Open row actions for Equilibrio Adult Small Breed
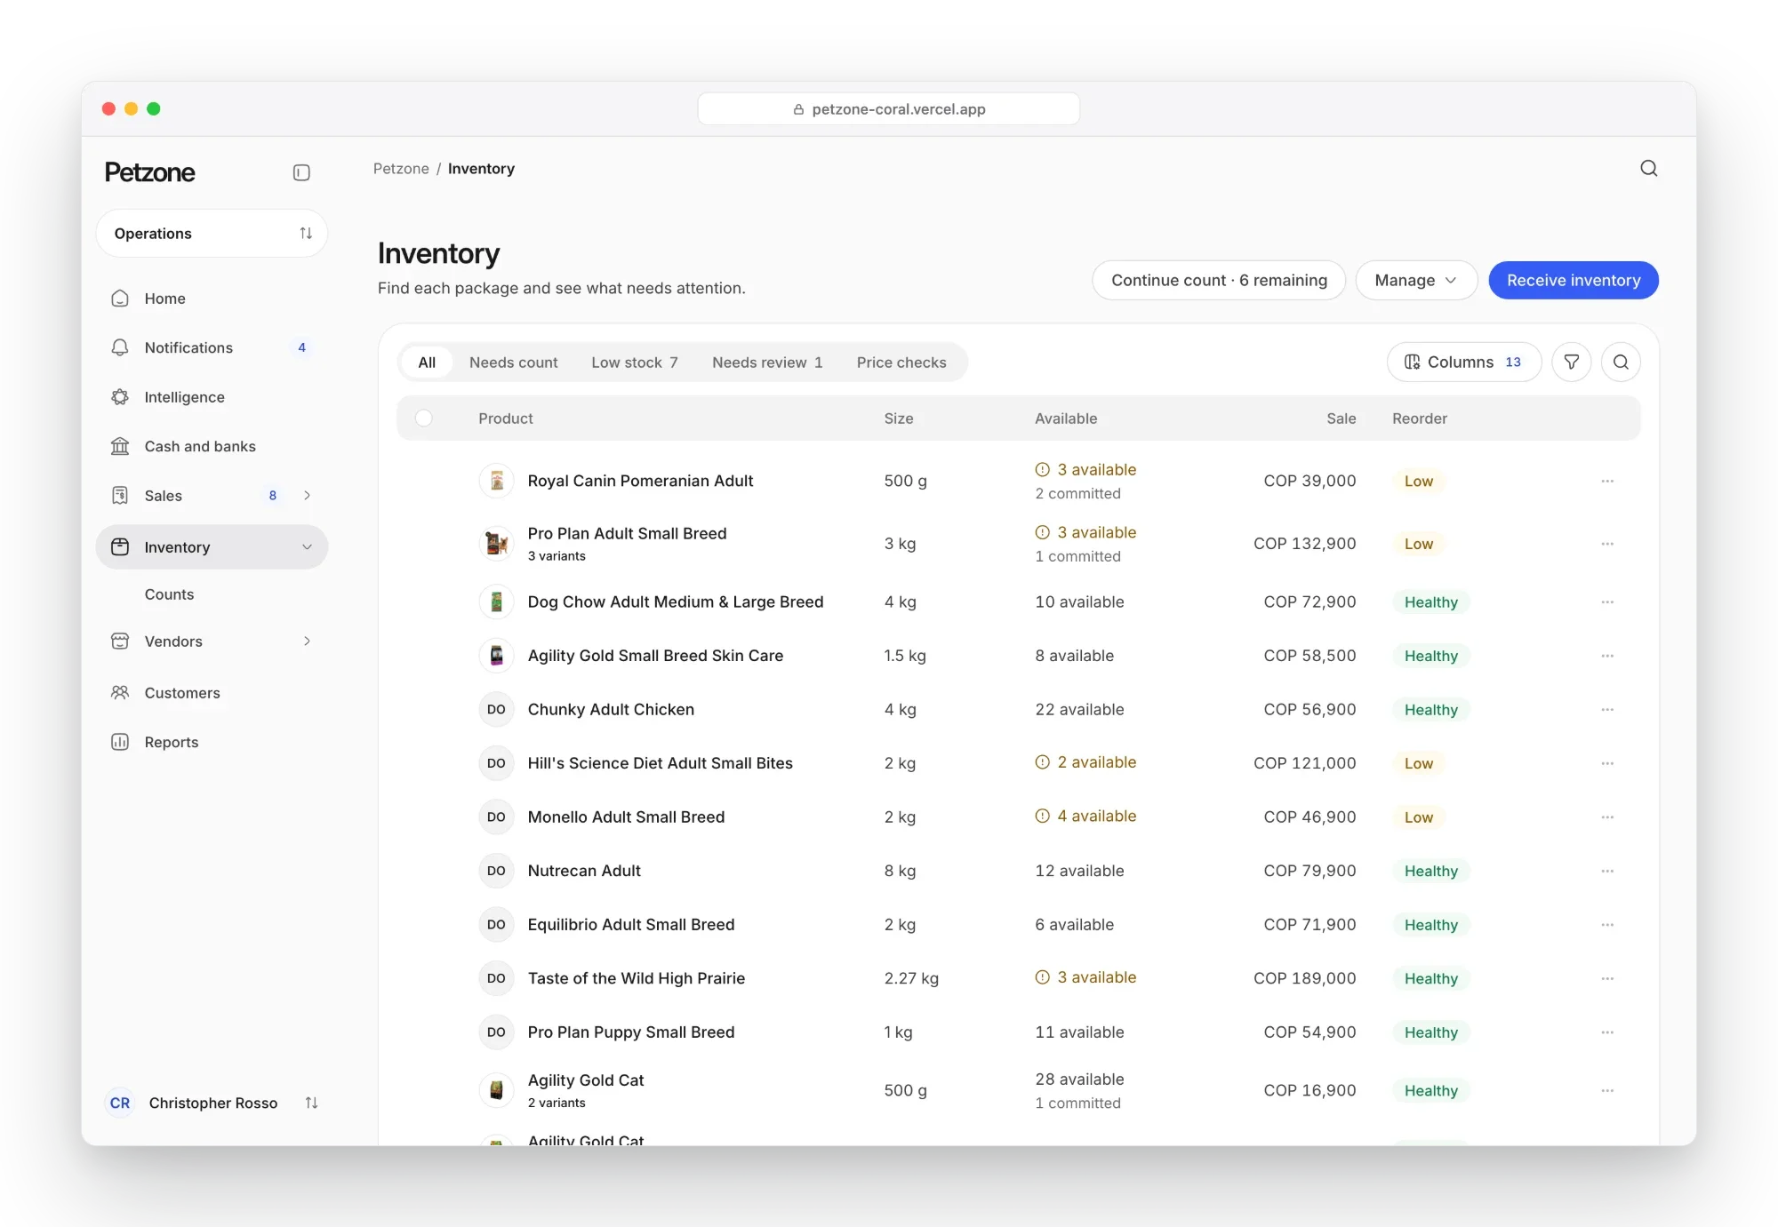Viewport: 1778px width, 1227px height. (1607, 925)
